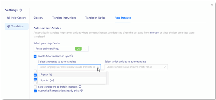
Task: Select Spanish (es) from language list
Action: point(72,80)
